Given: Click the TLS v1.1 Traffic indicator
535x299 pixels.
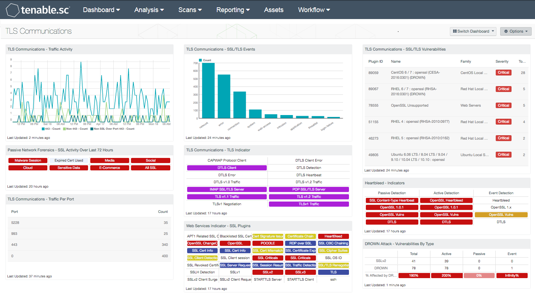Looking at the screenshot, I should tap(227, 197).
